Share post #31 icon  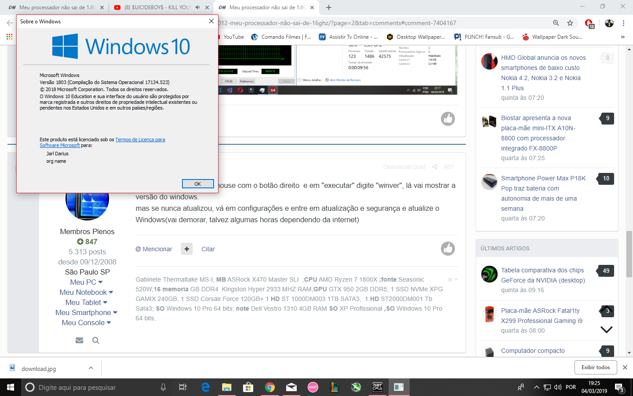pos(435,167)
